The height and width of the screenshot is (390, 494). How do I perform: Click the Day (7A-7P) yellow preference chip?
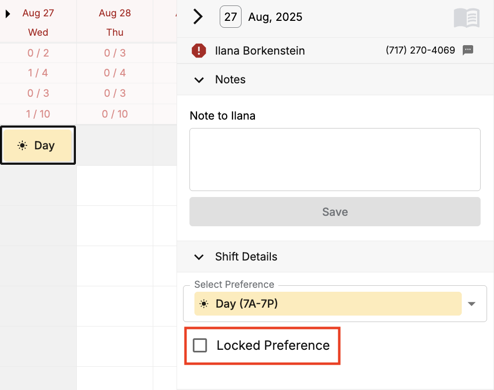click(327, 304)
